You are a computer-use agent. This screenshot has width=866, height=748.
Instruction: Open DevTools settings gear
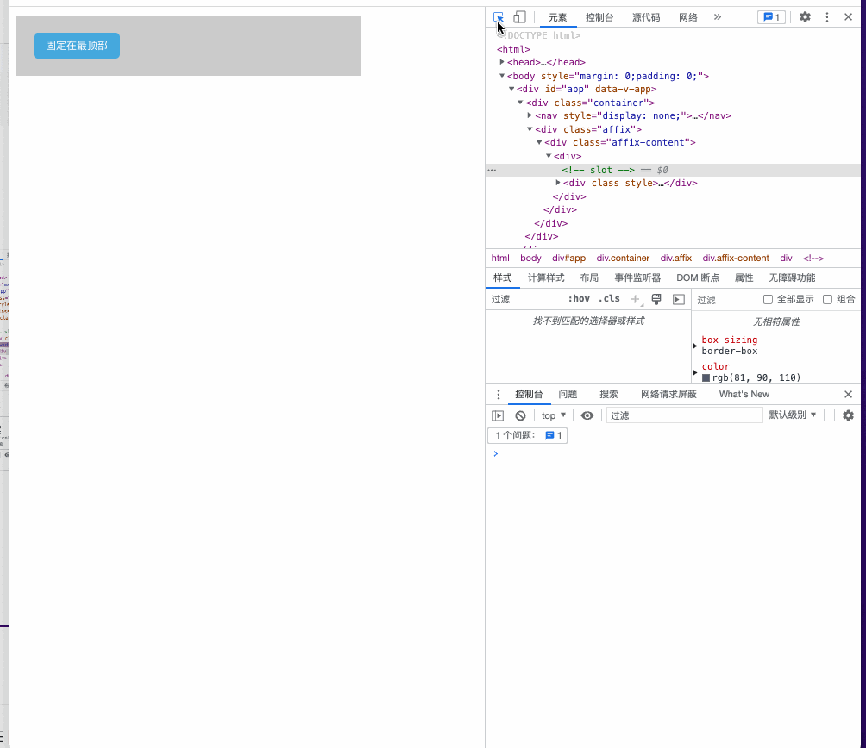point(805,16)
